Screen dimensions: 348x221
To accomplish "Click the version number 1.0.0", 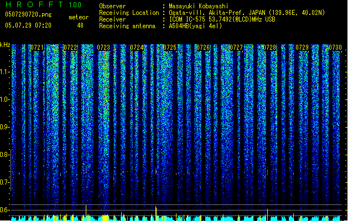I will [x=75, y=5].
